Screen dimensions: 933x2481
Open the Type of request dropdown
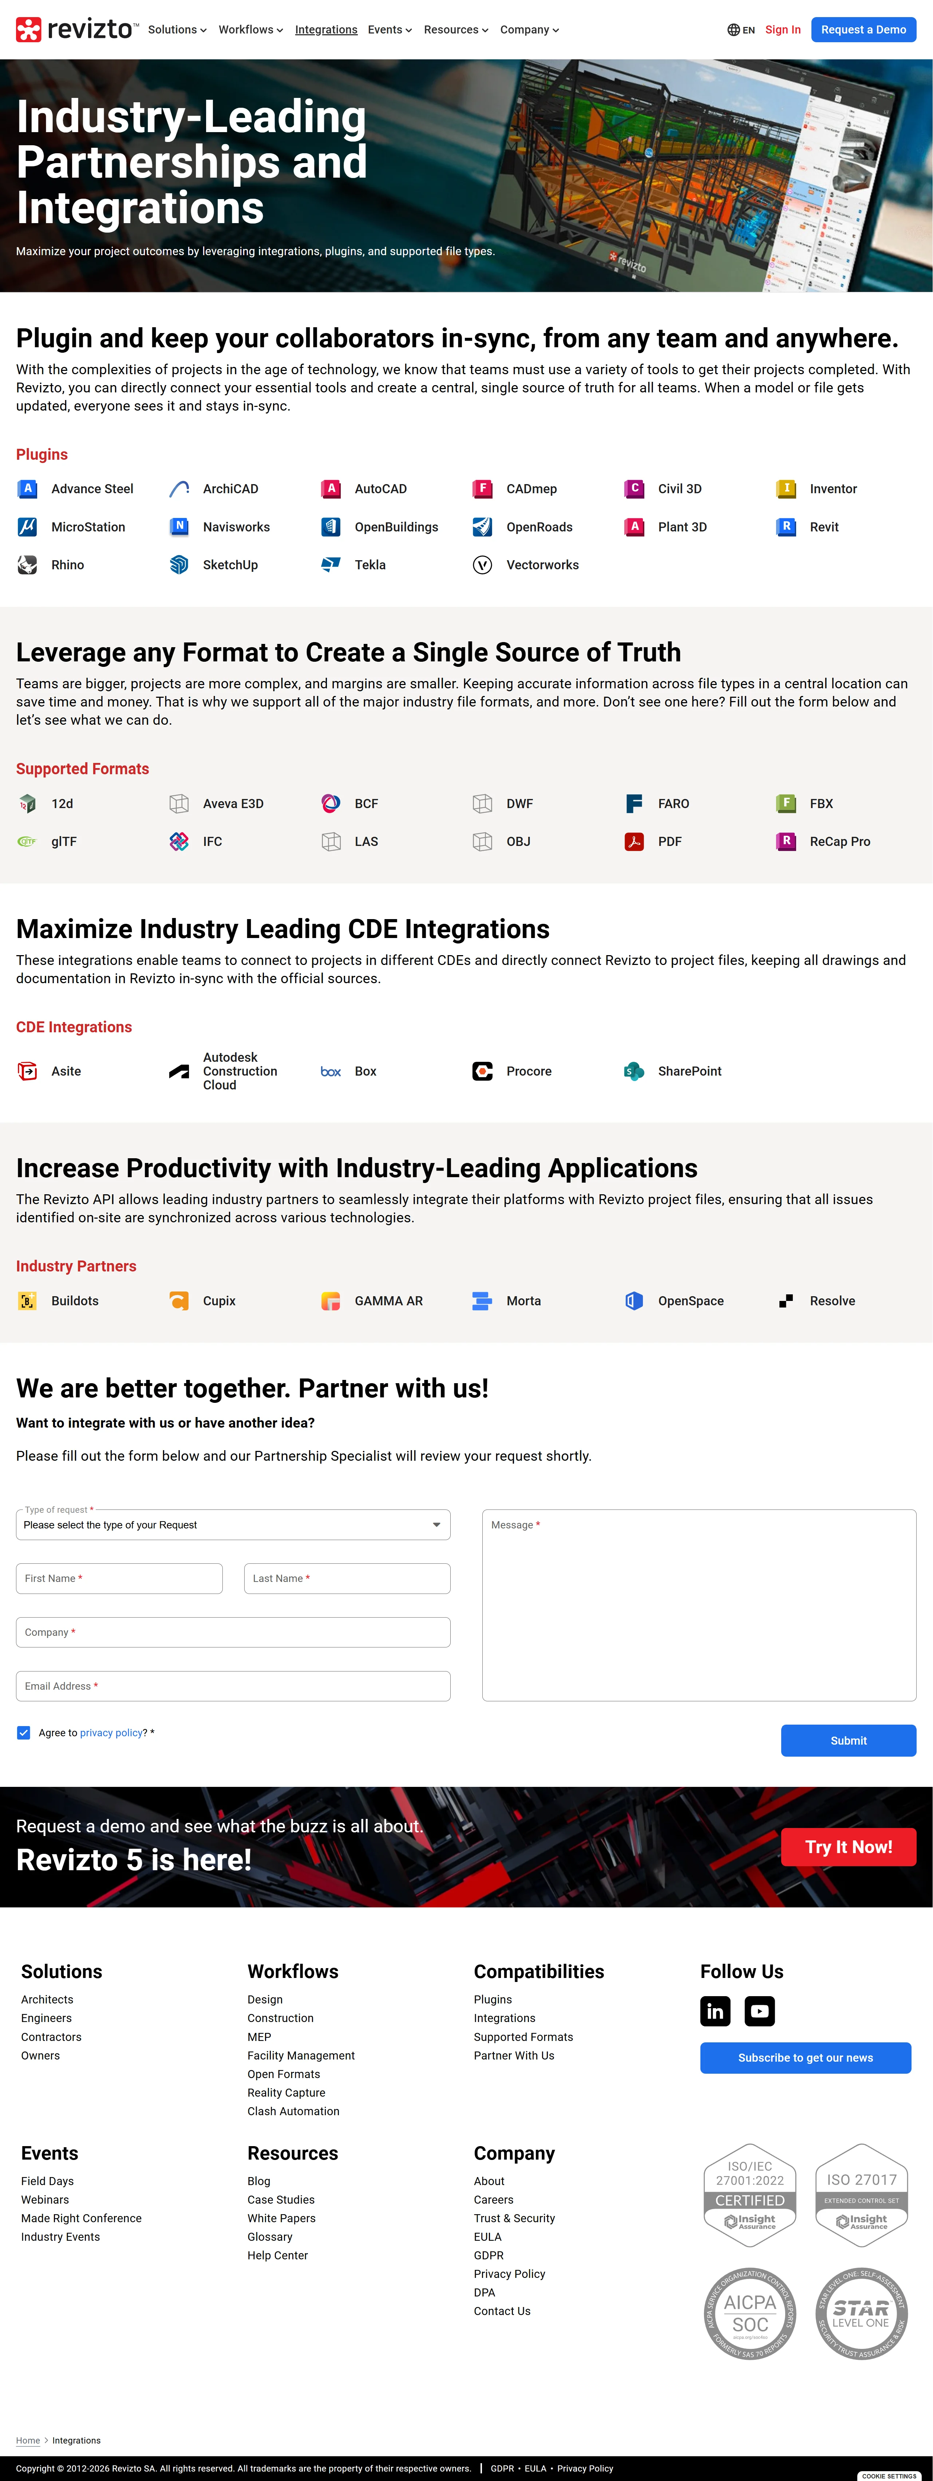click(x=233, y=1525)
